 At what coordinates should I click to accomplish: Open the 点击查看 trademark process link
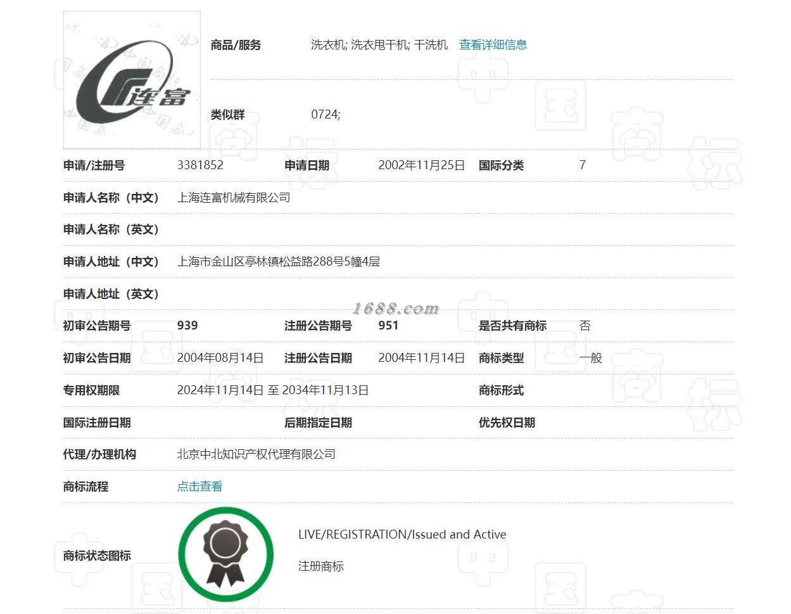199,487
